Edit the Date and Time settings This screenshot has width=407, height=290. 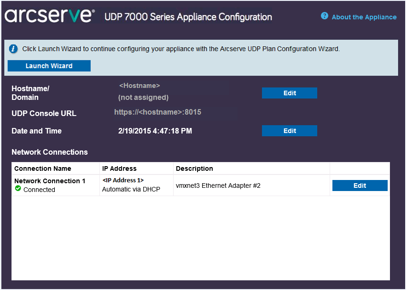pos(289,130)
